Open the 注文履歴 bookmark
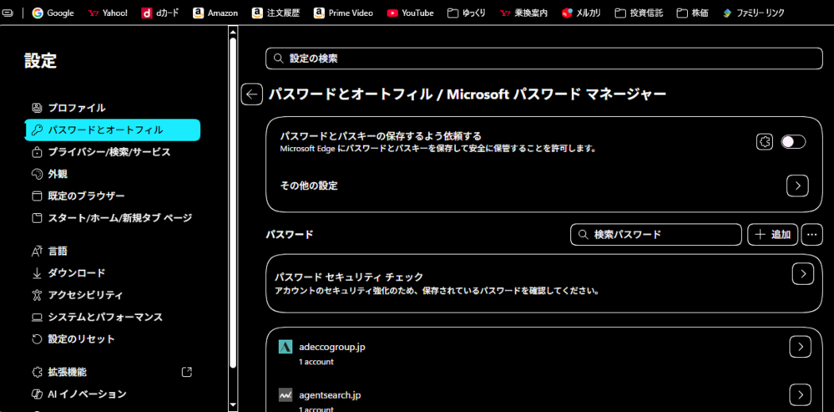This screenshot has height=412, width=834. (x=276, y=13)
